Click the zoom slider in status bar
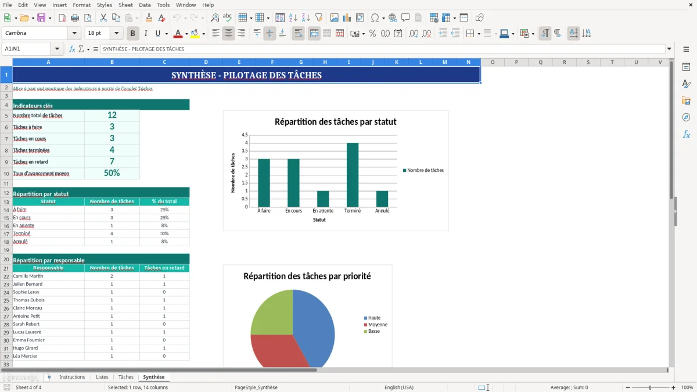 650,387
